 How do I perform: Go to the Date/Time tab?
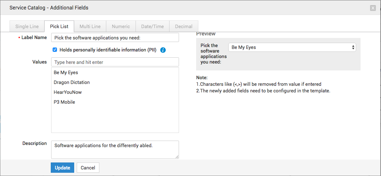tap(152, 26)
